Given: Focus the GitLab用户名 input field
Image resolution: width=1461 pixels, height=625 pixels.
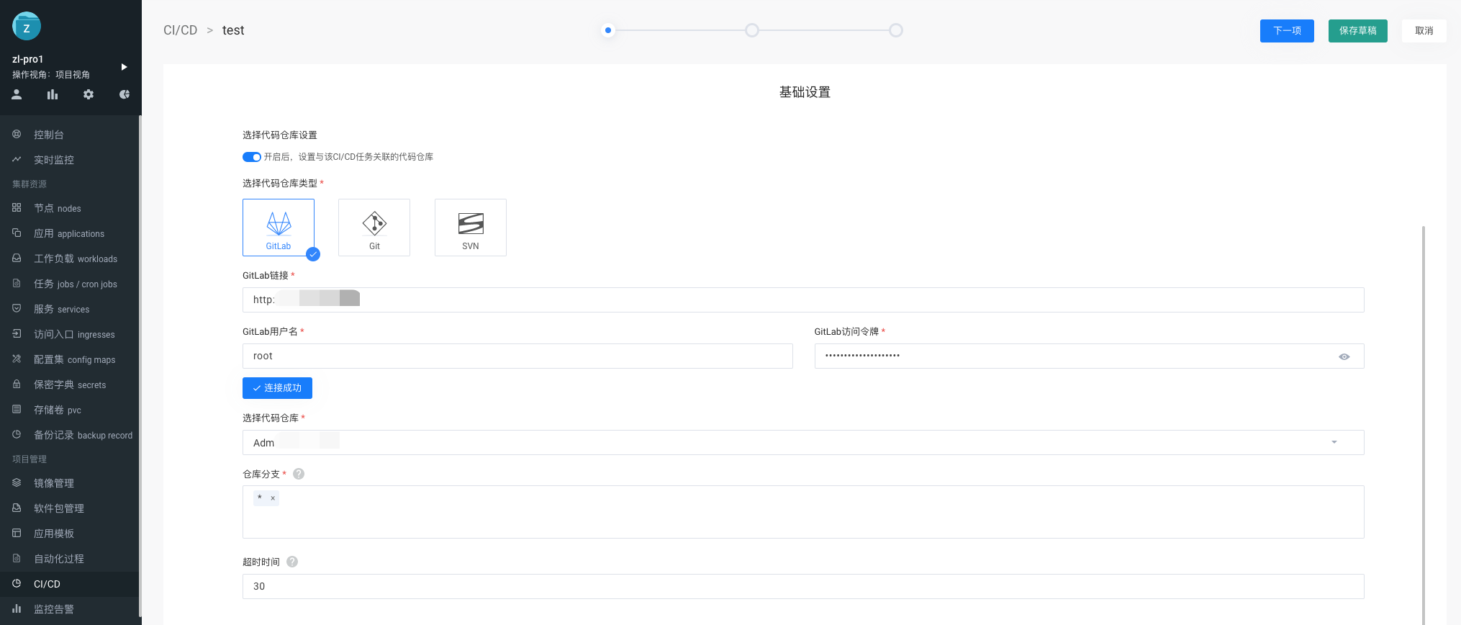Looking at the screenshot, I should tap(517, 356).
